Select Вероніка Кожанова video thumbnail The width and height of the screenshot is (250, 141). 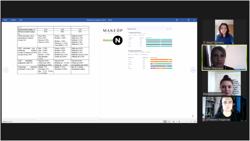click(224, 83)
